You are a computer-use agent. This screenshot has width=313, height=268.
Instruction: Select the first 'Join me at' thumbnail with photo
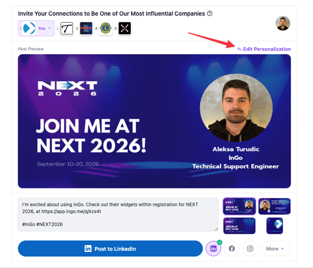[x=239, y=206]
